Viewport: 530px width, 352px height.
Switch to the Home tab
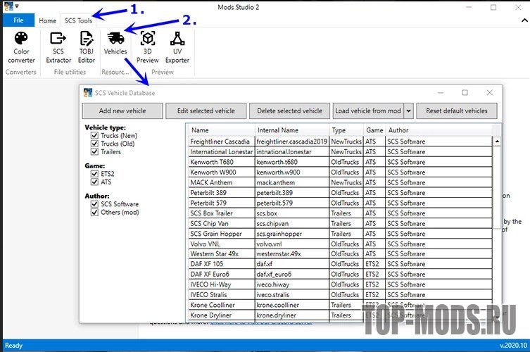[48, 20]
